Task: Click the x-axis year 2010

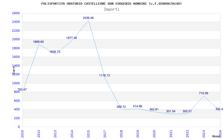Action: click(x=22, y=134)
